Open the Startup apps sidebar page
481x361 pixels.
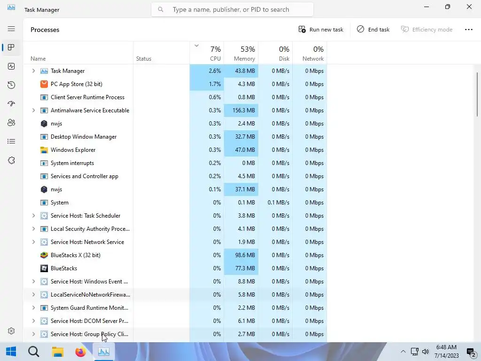click(11, 104)
